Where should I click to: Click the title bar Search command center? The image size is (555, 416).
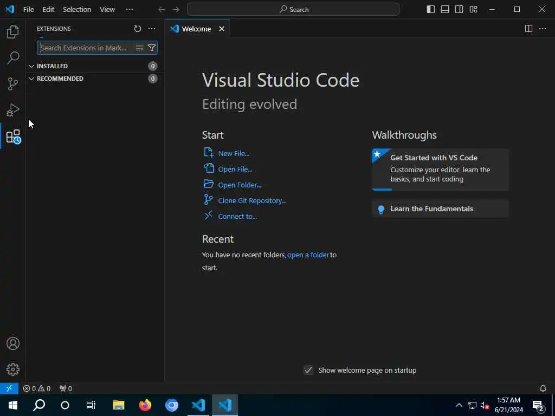pyautogui.click(x=293, y=10)
